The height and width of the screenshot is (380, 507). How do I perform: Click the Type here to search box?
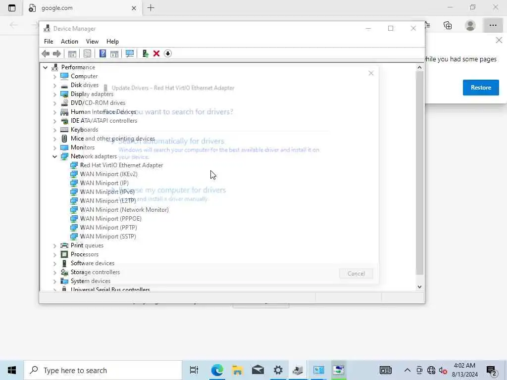(x=103, y=370)
